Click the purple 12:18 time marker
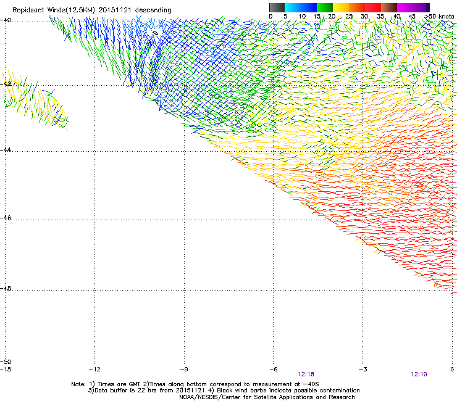Image resolution: width=457 pixels, height=401 pixels. click(306, 374)
